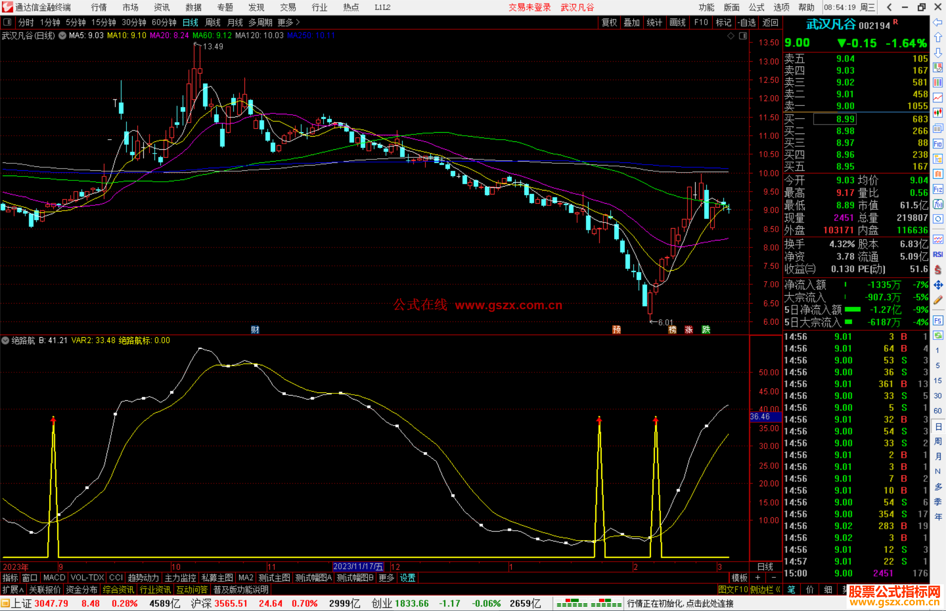Click the 2023/11/17 date marker on timeline
Image resolution: width=946 pixels, height=611 pixels.
pos(358,566)
